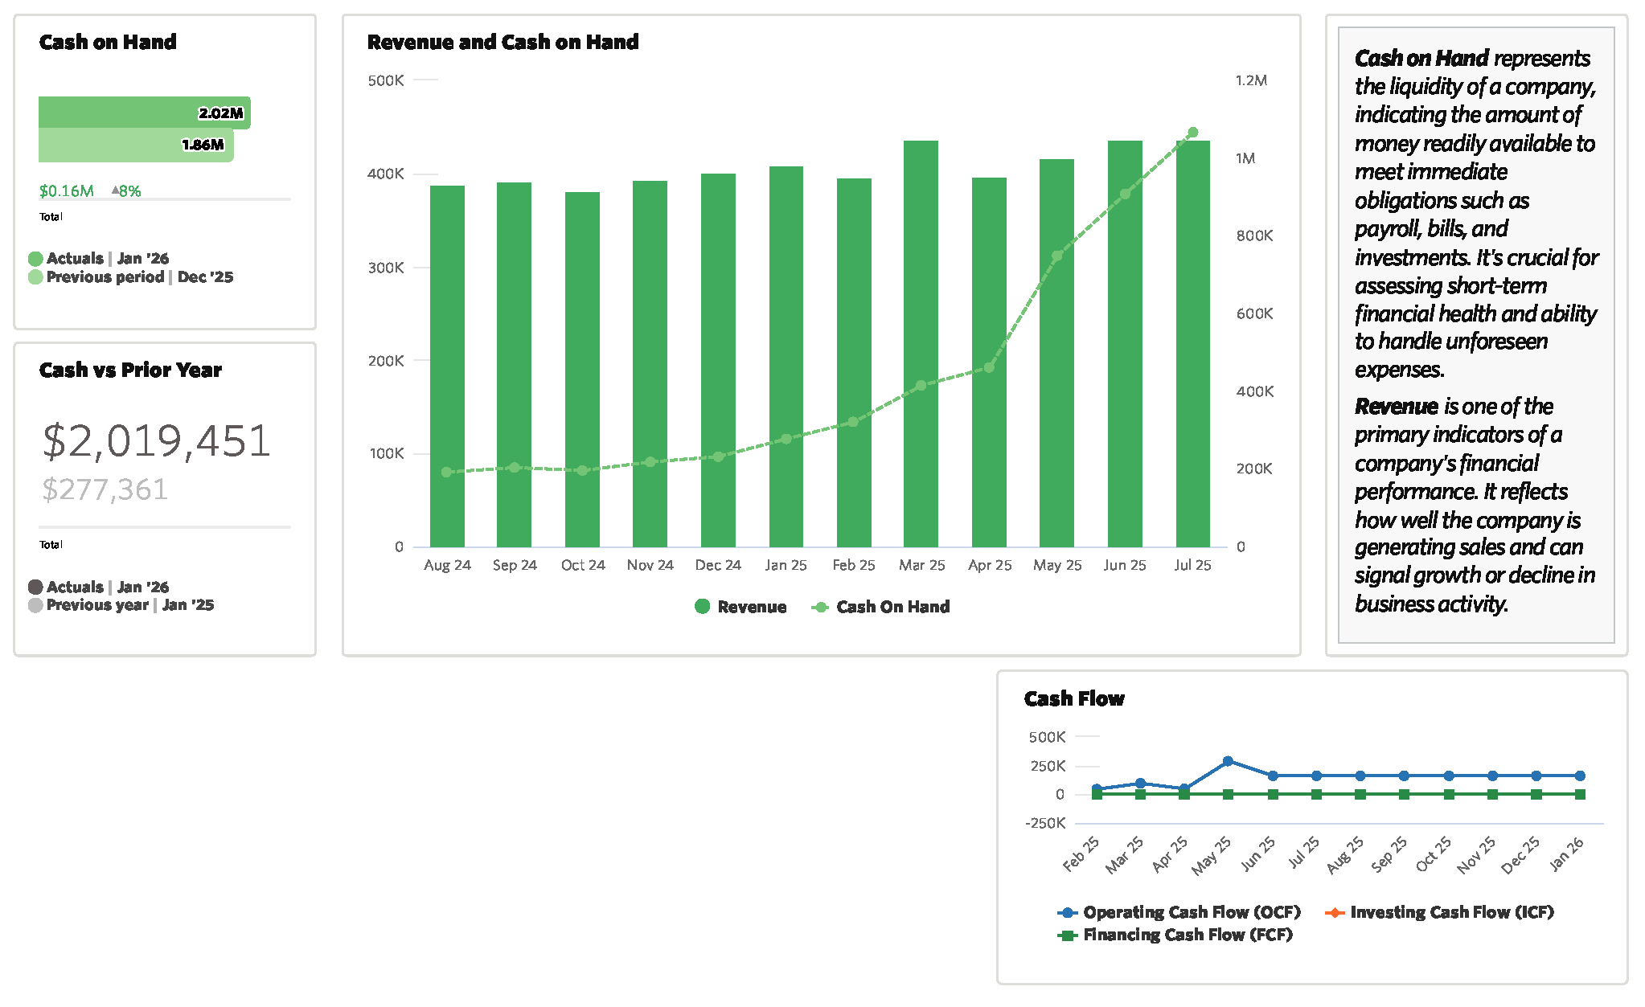Screen dimensions: 1645x1007
Task: Click the Revenue and Cash on Hand title
Action: click(x=503, y=42)
